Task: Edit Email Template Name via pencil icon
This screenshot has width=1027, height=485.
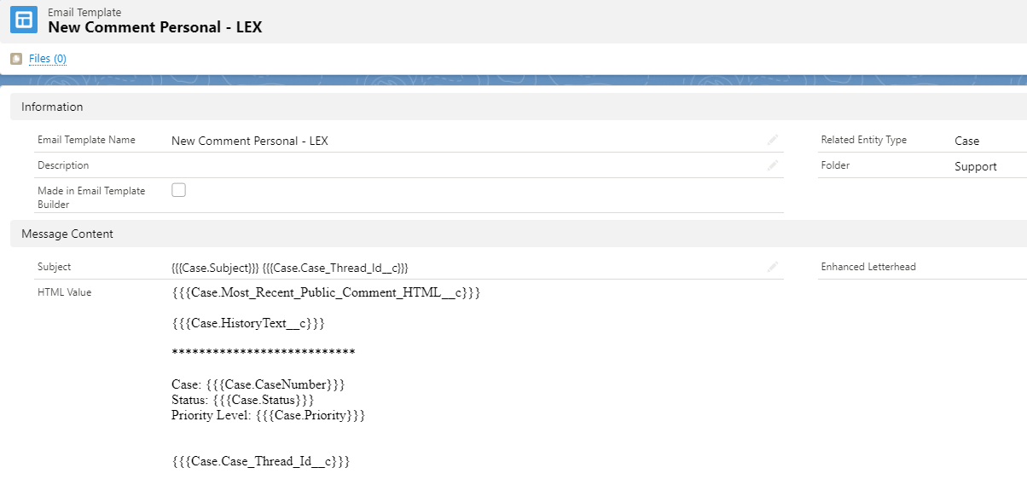Action: tap(773, 140)
